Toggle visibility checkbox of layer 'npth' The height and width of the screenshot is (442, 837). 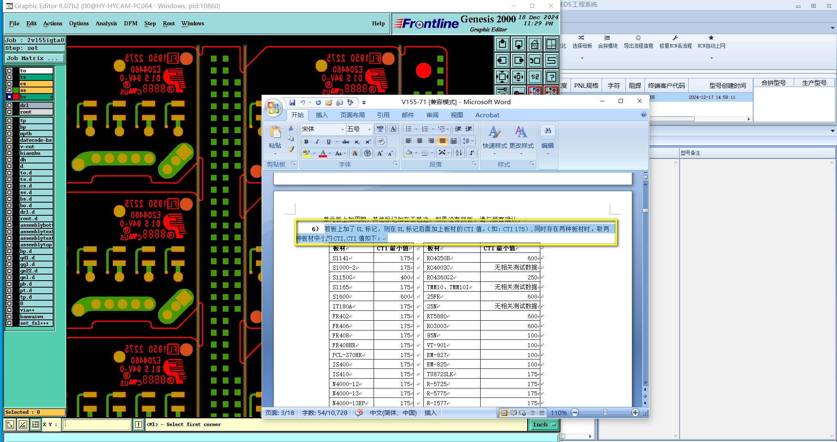[9, 134]
